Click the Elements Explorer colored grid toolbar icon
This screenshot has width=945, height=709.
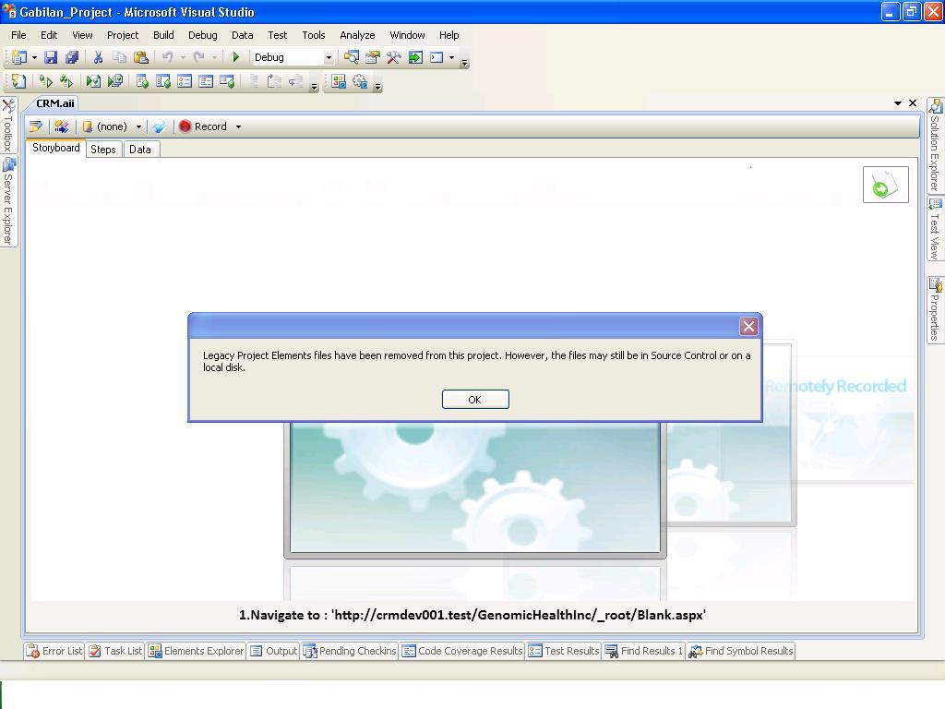tap(339, 81)
